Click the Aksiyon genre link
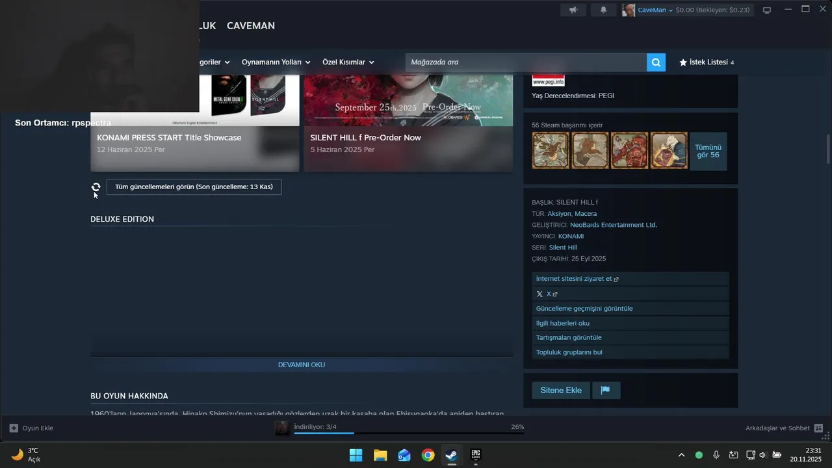This screenshot has height=468, width=832. tap(559, 213)
